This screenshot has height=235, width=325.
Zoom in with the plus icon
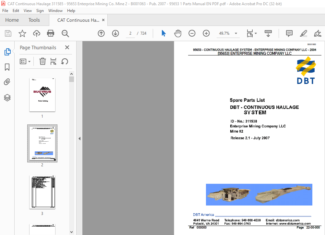pos(206,33)
